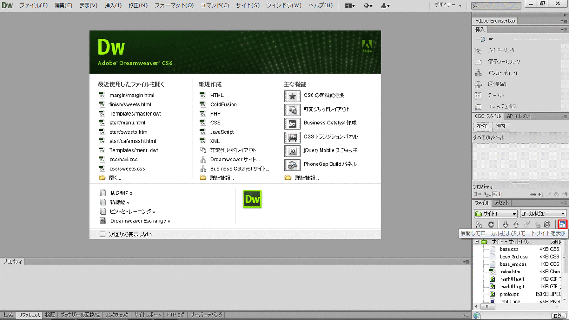Click the Email link icon in Insert panel
Viewport: 569px width, 320px height.
click(478, 62)
